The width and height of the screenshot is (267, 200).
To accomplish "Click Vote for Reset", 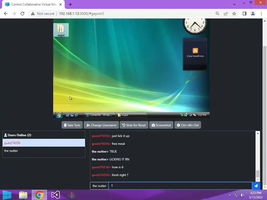I will pos(134,125).
